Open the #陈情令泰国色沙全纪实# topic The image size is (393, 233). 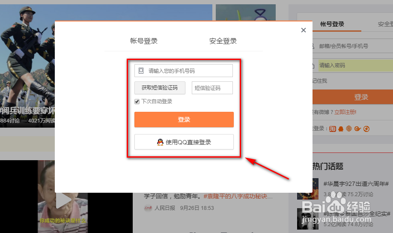[x=357, y=214]
